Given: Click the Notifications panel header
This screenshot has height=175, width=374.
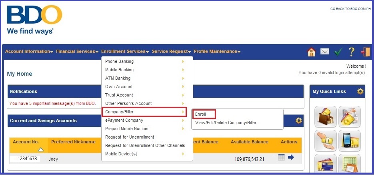Looking at the screenshot, I should pyautogui.click(x=155, y=91).
